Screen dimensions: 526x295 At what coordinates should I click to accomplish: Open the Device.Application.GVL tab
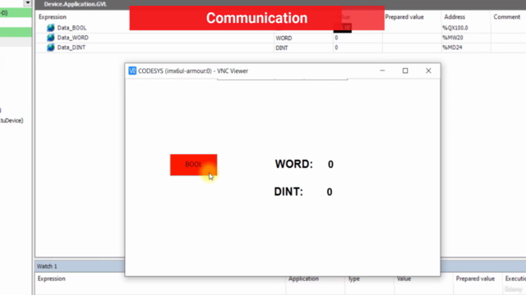pyautogui.click(x=75, y=4)
